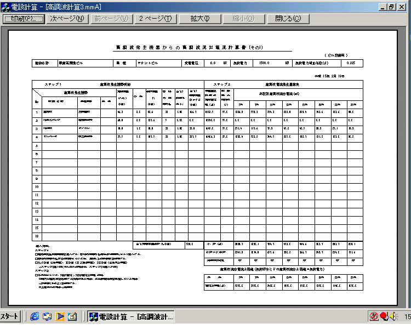Click the 受電電圧 label in the header row
The image size is (411, 329).
(x=191, y=63)
